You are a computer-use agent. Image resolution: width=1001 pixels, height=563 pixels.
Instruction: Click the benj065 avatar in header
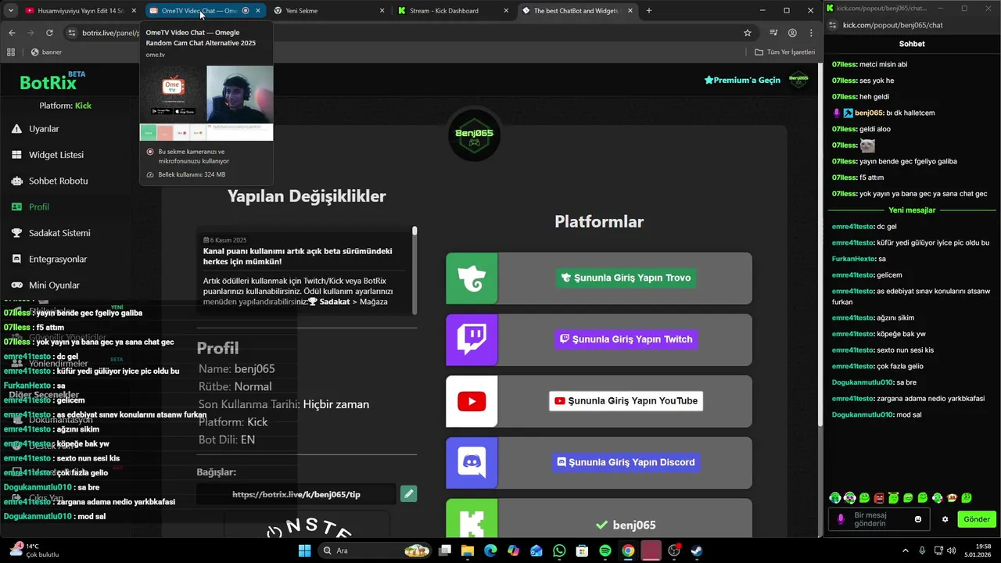tap(798, 80)
